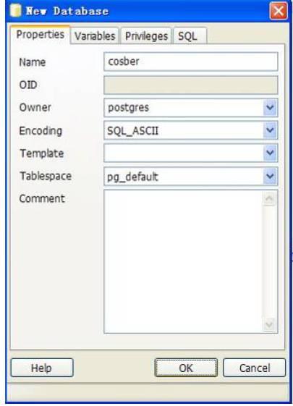Click the disabled OID field

click(191, 85)
